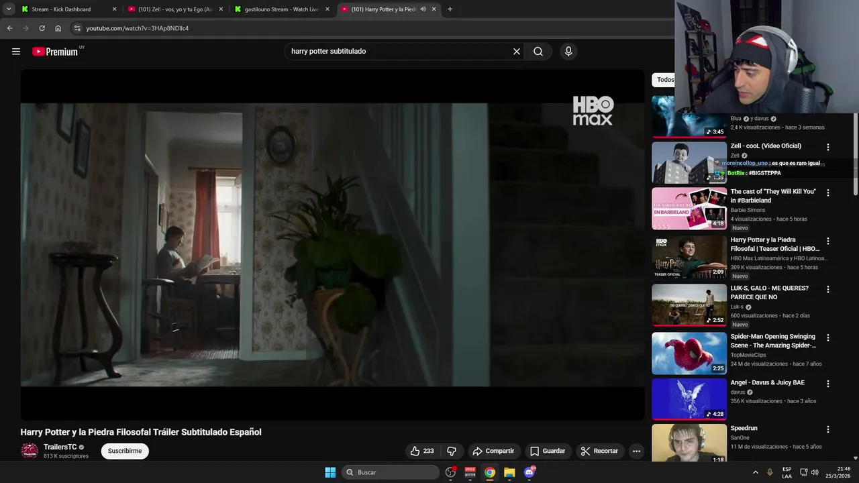Click the address bar URL
This screenshot has width=859, height=483.
[138, 28]
